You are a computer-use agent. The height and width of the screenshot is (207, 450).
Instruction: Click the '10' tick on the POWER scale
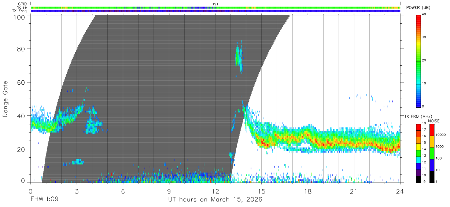(425, 84)
